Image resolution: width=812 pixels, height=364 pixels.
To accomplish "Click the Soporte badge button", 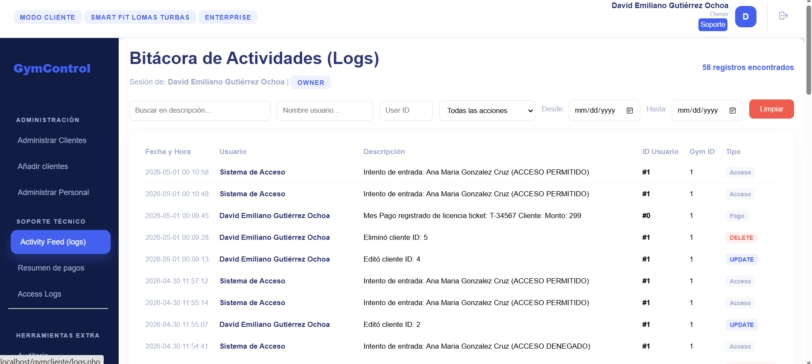I will coord(713,25).
